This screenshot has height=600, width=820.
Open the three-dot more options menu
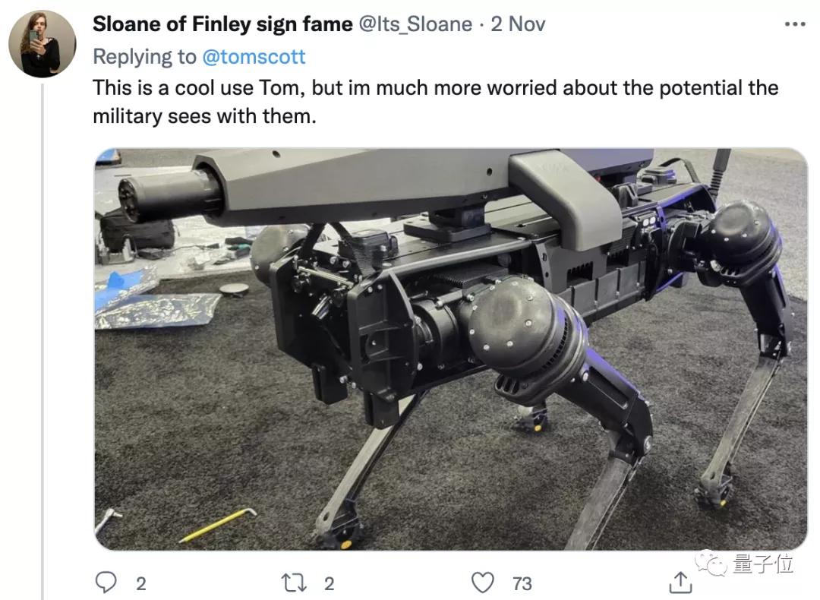tap(794, 24)
